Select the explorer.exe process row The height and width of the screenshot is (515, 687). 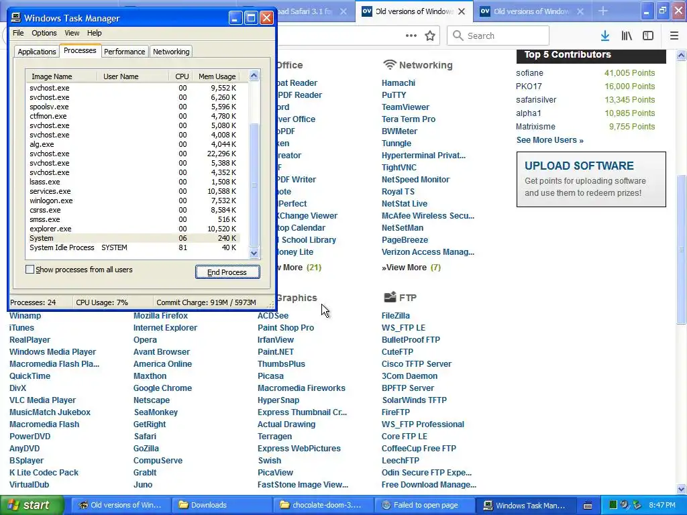point(133,229)
